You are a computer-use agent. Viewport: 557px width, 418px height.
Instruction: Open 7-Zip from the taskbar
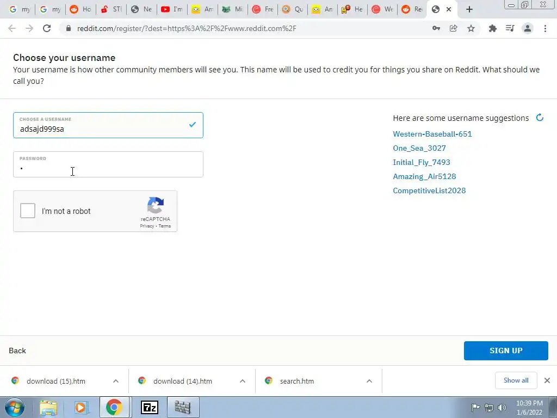tap(149, 407)
